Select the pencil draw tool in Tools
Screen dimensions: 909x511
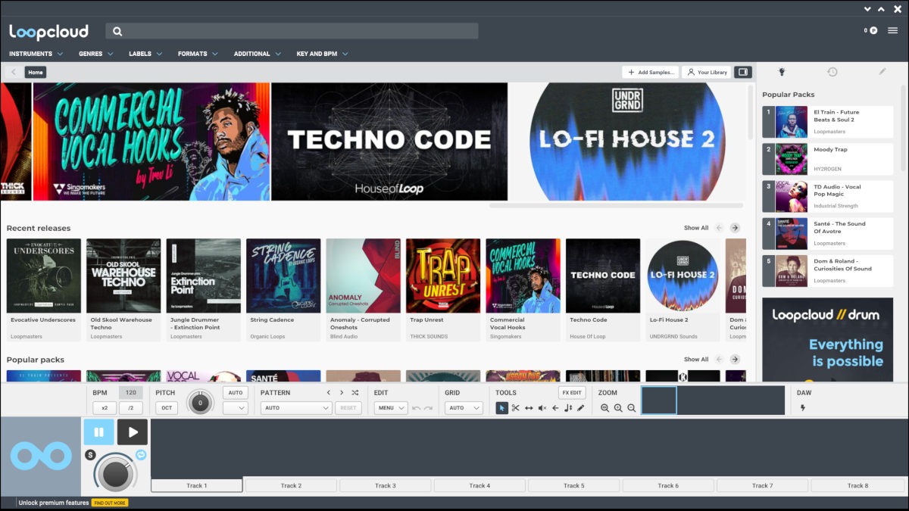click(x=581, y=407)
